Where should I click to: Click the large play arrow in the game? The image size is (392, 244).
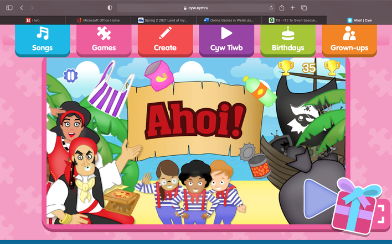(x=319, y=199)
